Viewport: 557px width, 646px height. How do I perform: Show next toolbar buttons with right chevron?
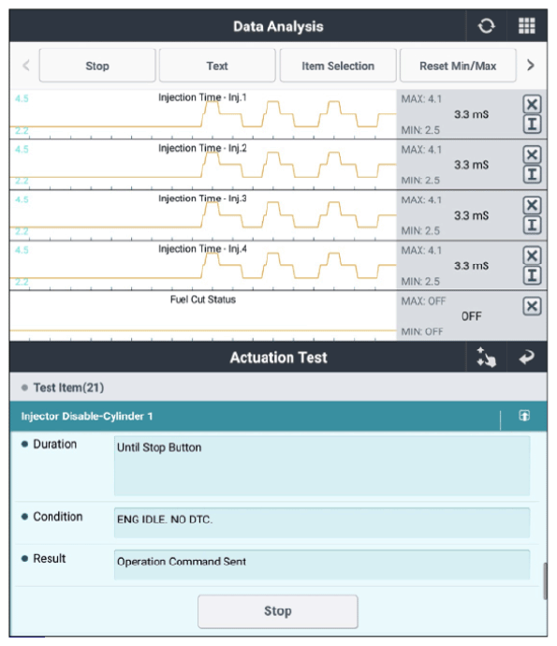(x=531, y=66)
